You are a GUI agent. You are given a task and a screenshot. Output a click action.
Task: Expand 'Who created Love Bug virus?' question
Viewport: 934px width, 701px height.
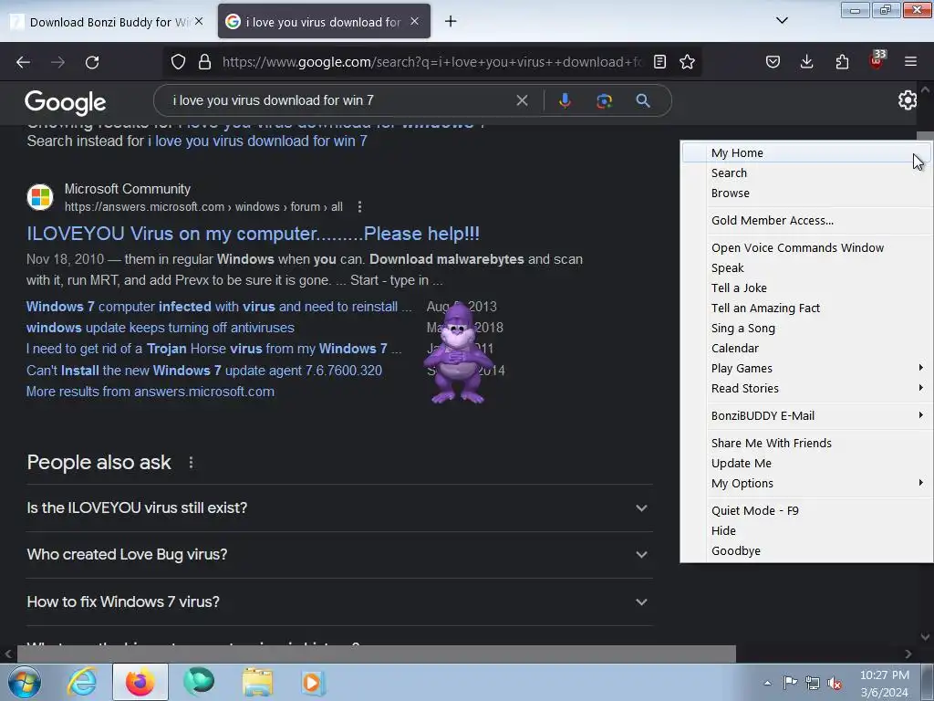339,554
